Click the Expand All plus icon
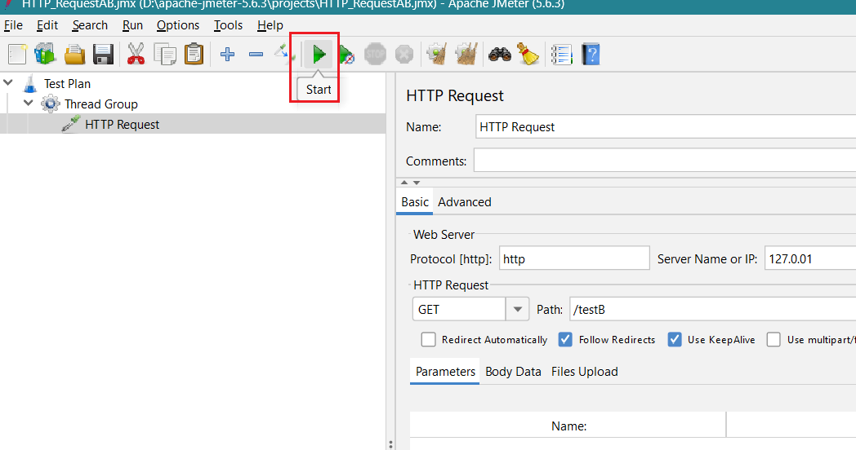The height and width of the screenshot is (450, 856). [227, 55]
